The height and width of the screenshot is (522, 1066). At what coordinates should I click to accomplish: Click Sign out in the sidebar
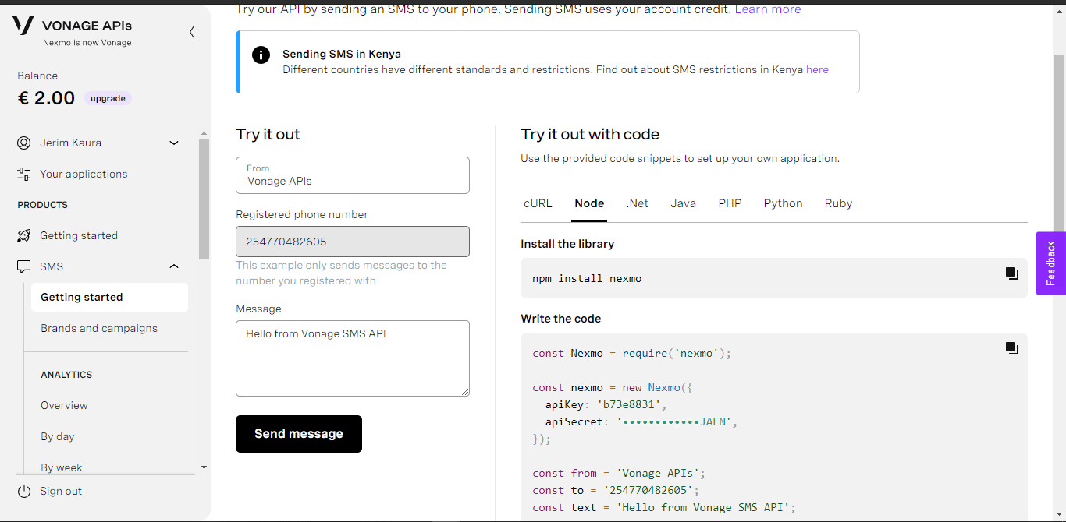pyautogui.click(x=61, y=492)
